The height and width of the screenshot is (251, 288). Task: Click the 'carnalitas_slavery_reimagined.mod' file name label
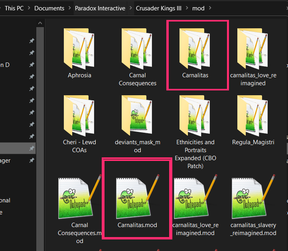point(253,229)
